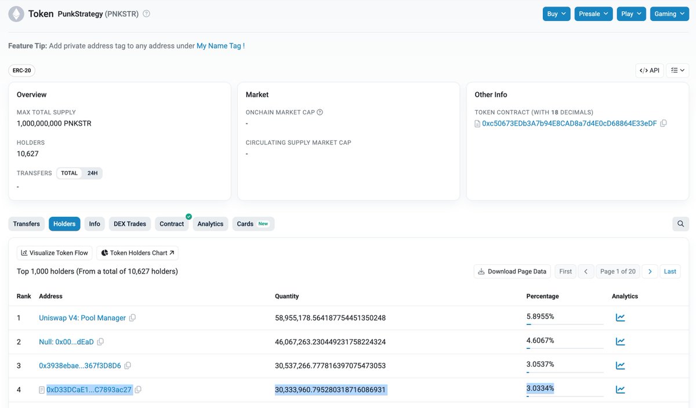Click Visualize Token Flow button

pyautogui.click(x=55, y=253)
